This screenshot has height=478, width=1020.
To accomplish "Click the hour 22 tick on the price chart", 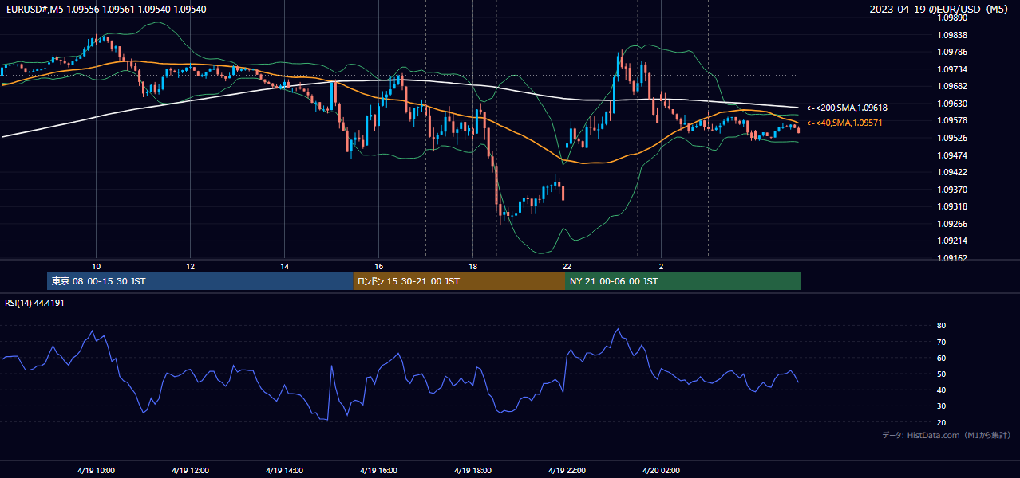I will [x=567, y=266].
